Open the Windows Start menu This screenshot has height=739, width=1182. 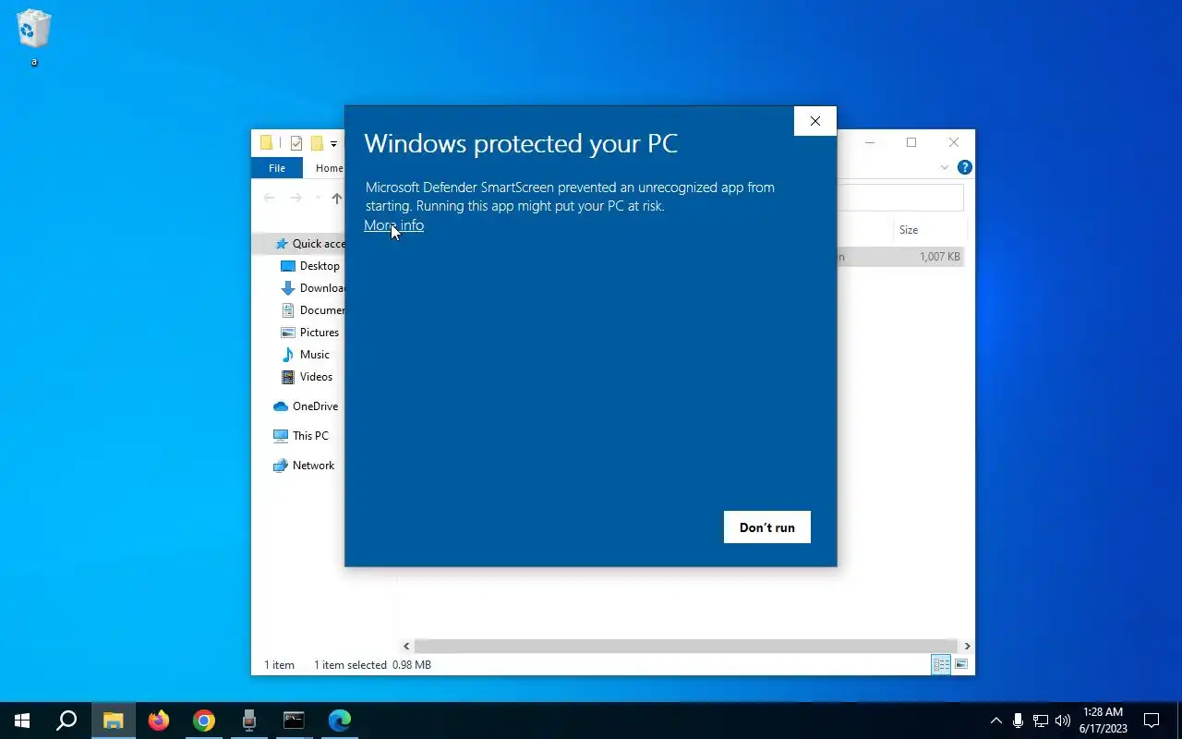(22, 721)
